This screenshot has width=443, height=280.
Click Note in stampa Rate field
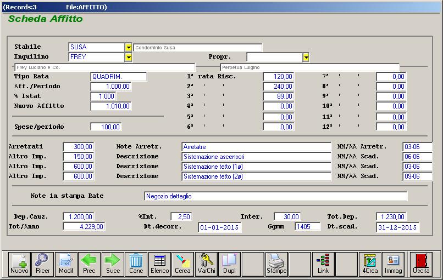pos(276,196)
